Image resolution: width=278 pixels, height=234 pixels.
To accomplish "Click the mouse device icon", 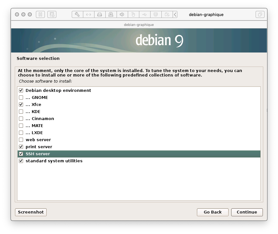I will click(x=133, y=14).
